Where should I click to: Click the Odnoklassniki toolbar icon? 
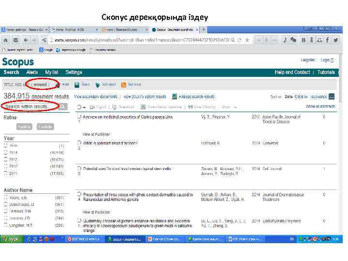[x=311, y=40]
